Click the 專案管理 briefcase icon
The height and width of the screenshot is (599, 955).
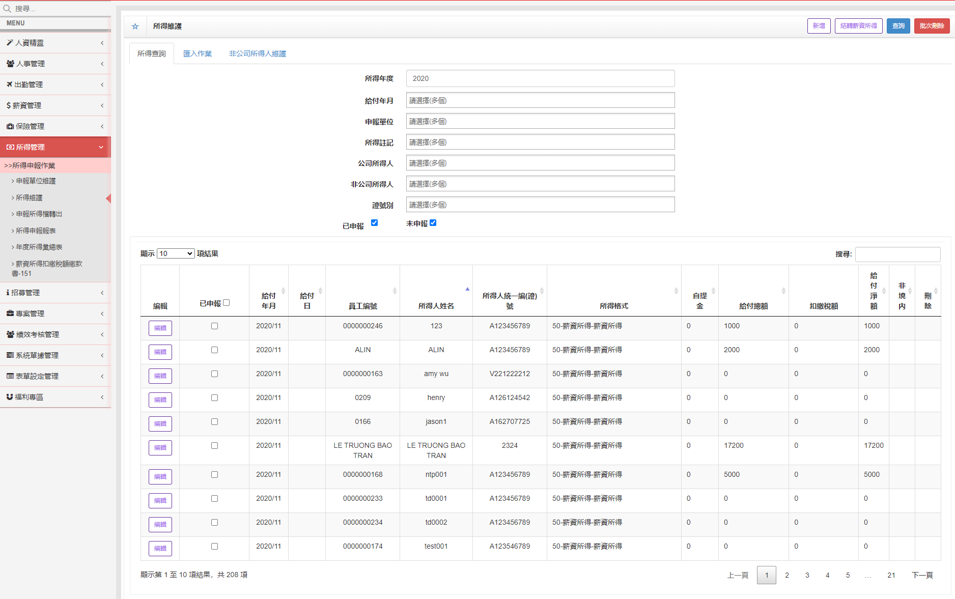point(10,313)
